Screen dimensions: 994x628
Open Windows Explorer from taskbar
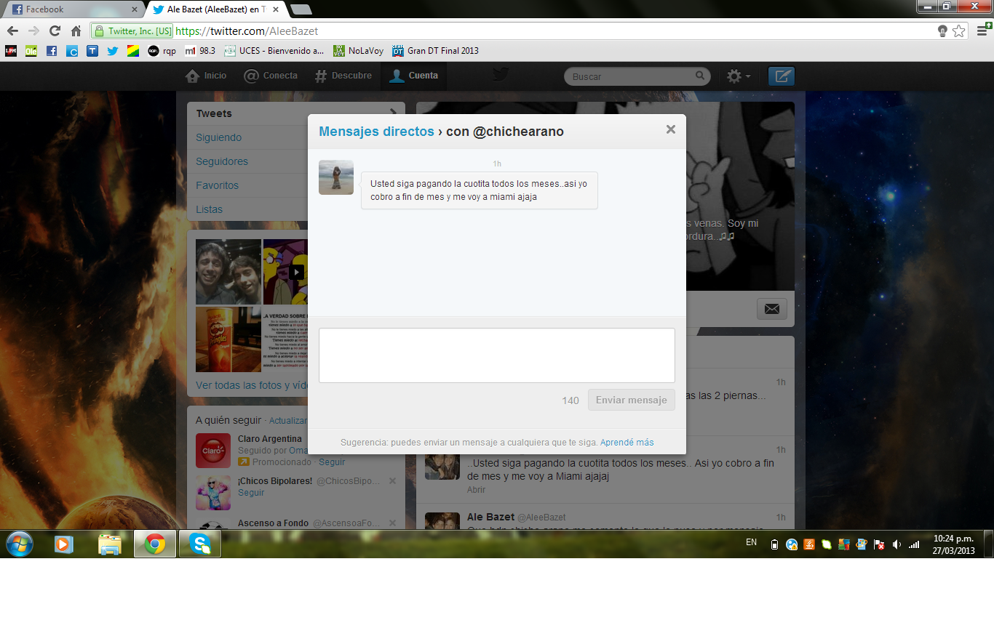110,544
